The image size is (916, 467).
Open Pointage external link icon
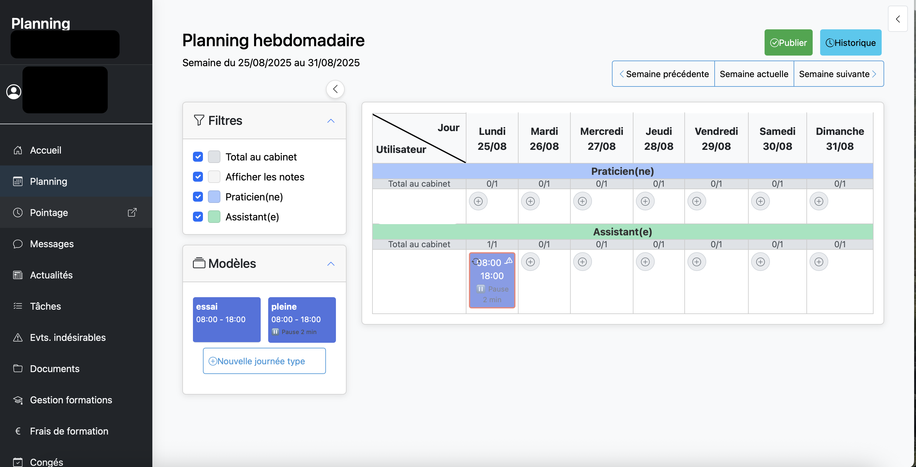tap(132, 212)
